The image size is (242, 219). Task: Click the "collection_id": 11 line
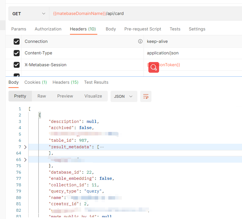click(x=74, y=185)
